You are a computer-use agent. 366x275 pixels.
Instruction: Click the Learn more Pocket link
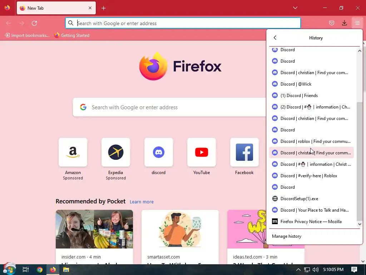point(142,202)
